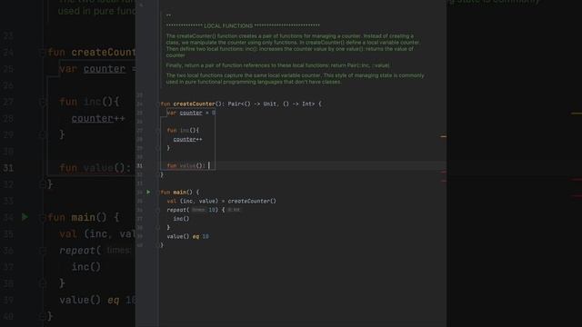Click the 'LOCAL FUNCTIONS' comment heading
The image size is (582, 327).
pyautogui.click(x=228, y=25)
